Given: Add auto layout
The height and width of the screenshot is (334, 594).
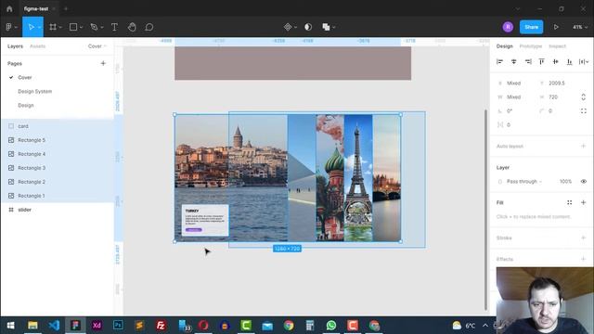Looking at the screenshot, I should 584,147.
